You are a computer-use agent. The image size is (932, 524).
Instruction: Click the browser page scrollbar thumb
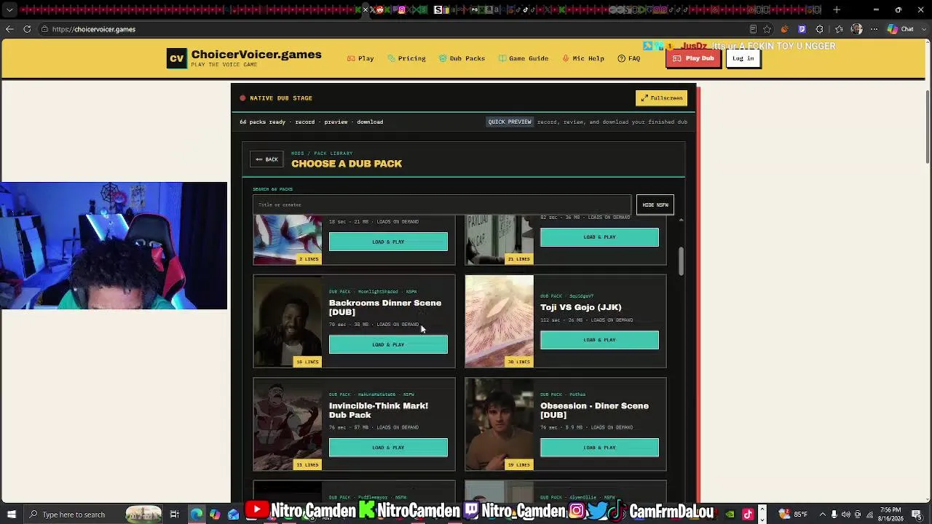928,127
